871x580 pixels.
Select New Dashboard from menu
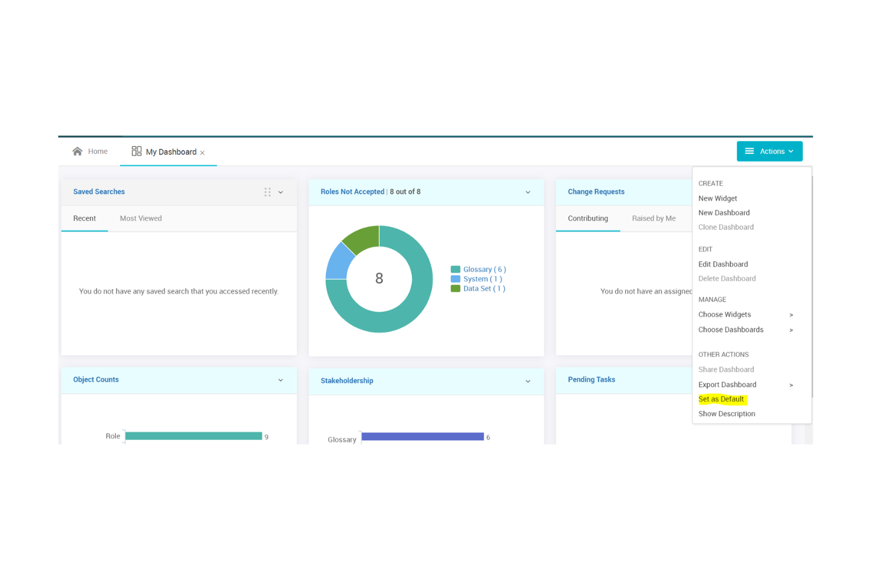point(724,213)
